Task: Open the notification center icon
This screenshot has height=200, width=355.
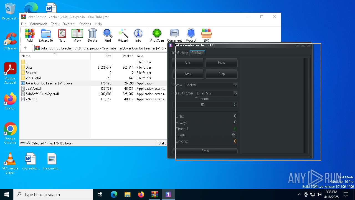Action: coord(346,194)
